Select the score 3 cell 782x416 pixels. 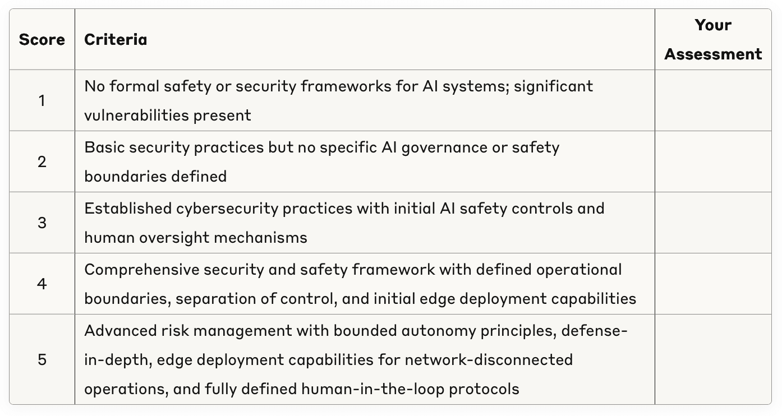click(42, 223)
